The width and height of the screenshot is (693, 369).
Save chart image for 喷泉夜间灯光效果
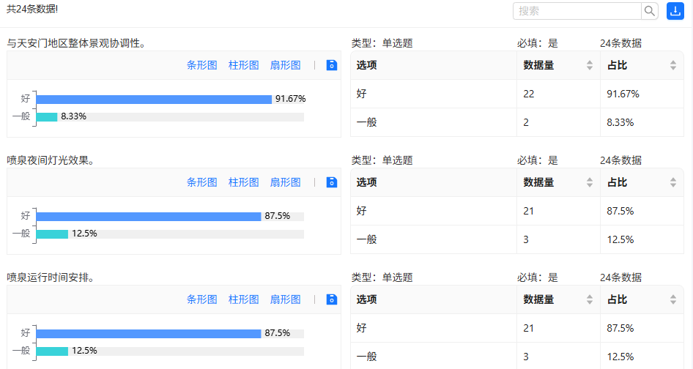(331, 182)
